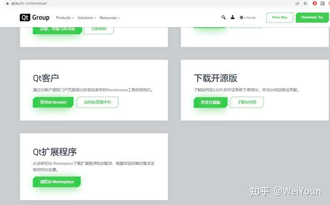Click the Qt Marketplace description paragraph
Viewport: 330px width, 205px height.
click(94, 167)
